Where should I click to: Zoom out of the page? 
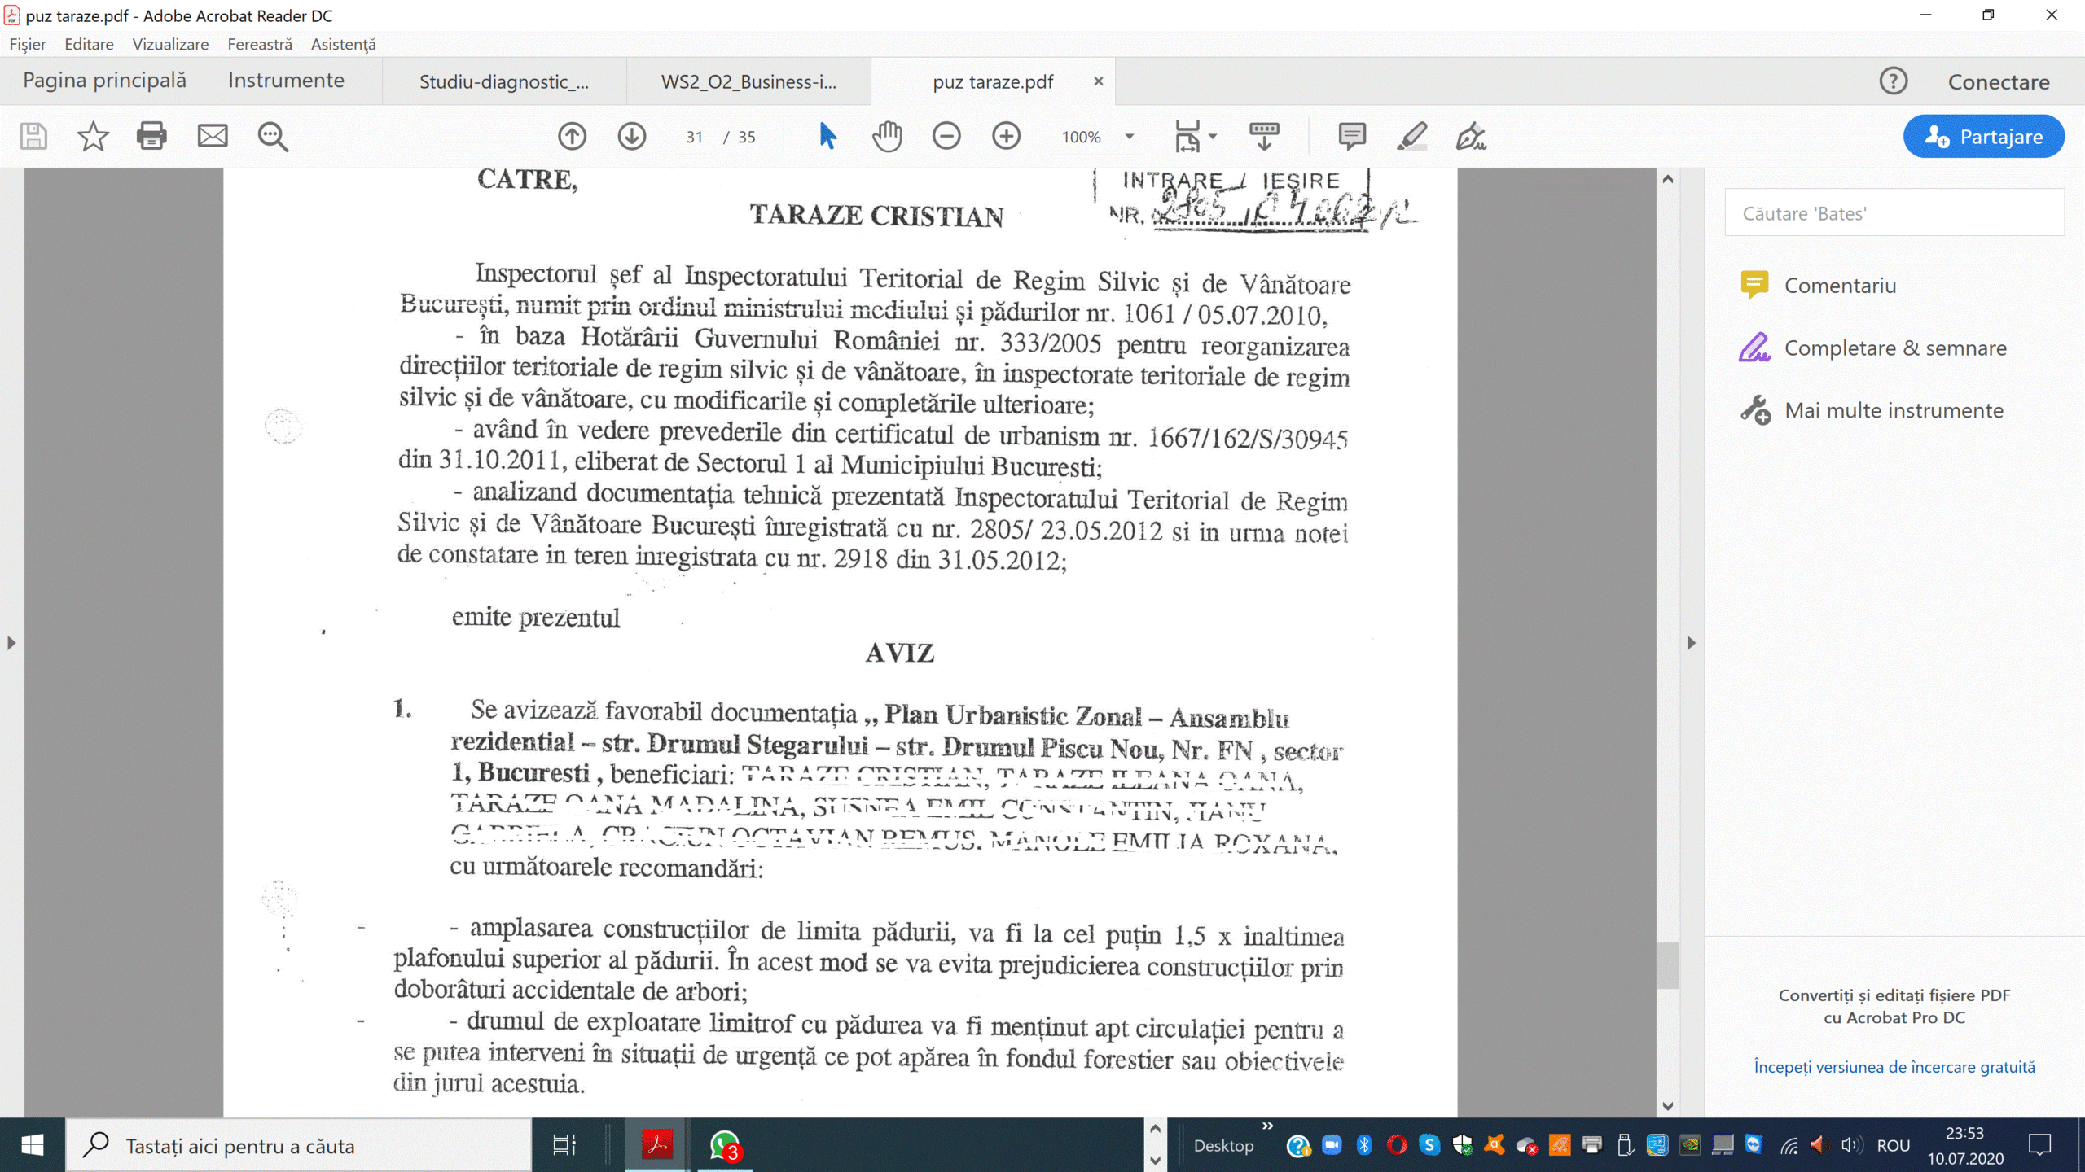946,136
